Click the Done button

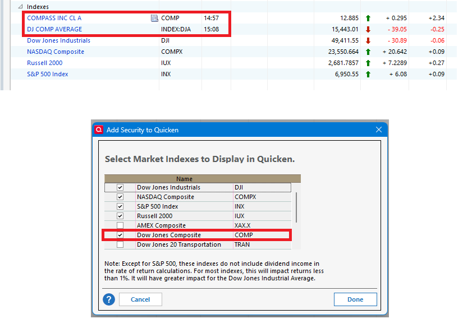(355, 299)
